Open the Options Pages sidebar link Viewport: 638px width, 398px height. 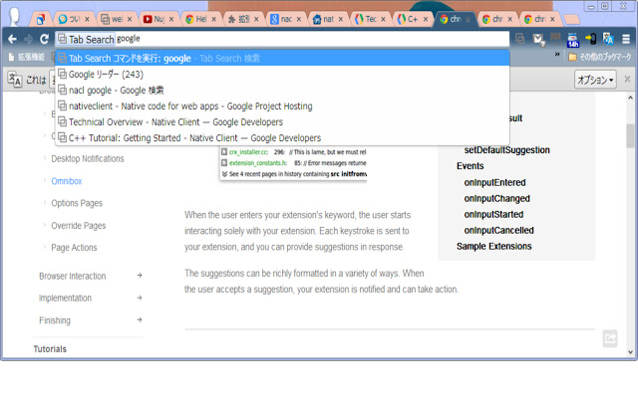pyautogui.click(x=77, y=203)
